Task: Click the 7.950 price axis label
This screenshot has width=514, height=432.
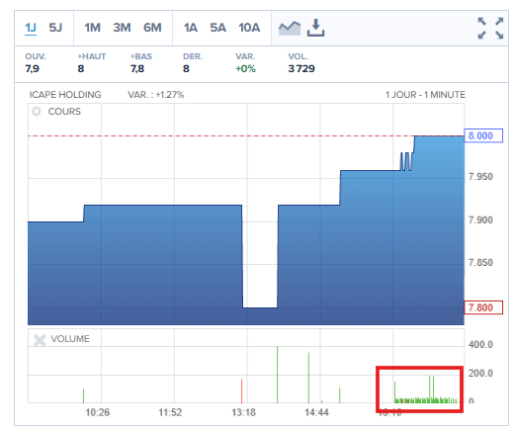Action: click(480, 177)
